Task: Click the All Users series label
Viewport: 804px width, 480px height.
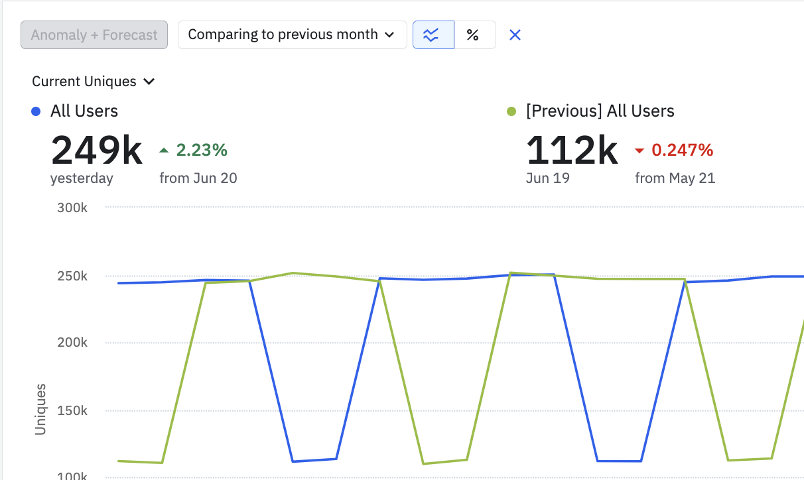Action: click(84, 111)
